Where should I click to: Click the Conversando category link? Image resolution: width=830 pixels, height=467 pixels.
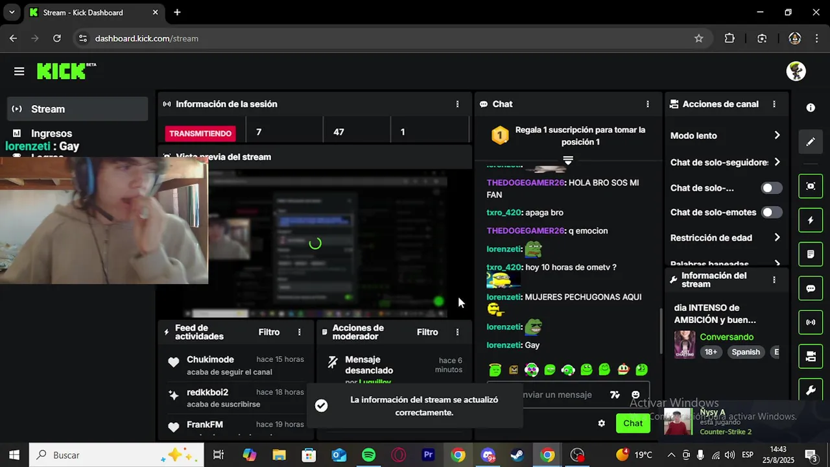(x=726, y=337)
